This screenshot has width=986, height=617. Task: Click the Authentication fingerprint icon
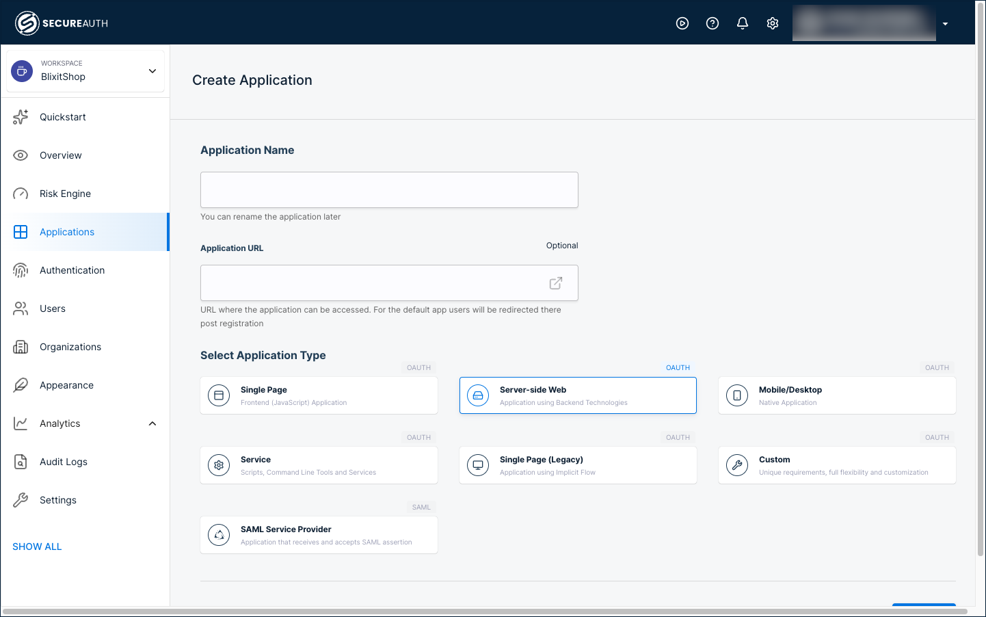[x=21, y=270]
